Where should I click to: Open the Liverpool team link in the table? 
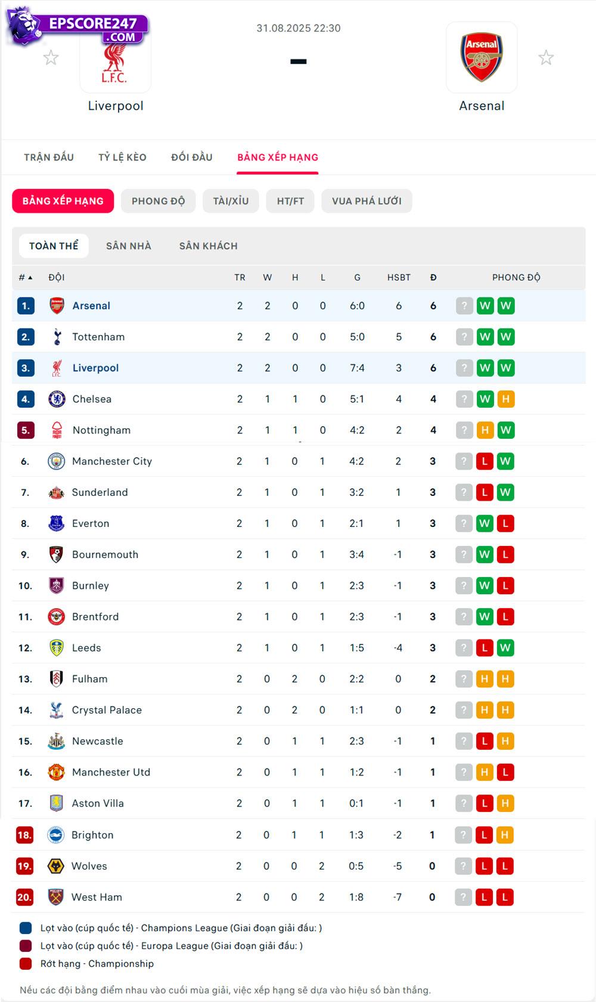coord(95,368)
